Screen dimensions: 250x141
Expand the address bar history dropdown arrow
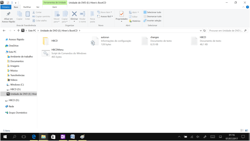pyautogui.click(x=201, y=31)
